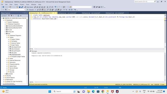Open File Explorer from the taskbar
Screen dimensions: 167x94
88,91
